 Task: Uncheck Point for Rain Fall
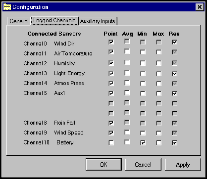pyautogui.click(x=111, y=123)
